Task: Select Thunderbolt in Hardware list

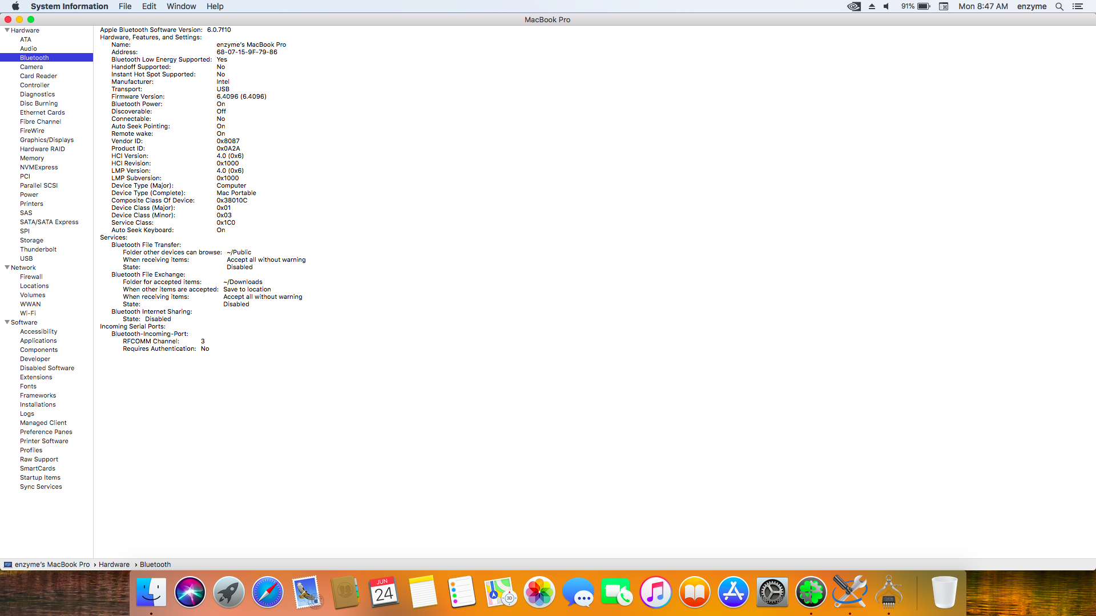Action: (x=38, y=249)
